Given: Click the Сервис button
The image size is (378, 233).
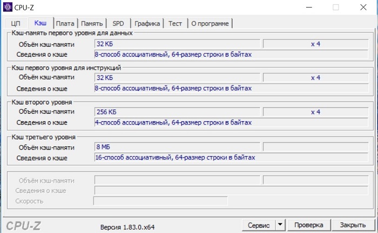Looking at the screenshot, I should click(x=259, y=225).
